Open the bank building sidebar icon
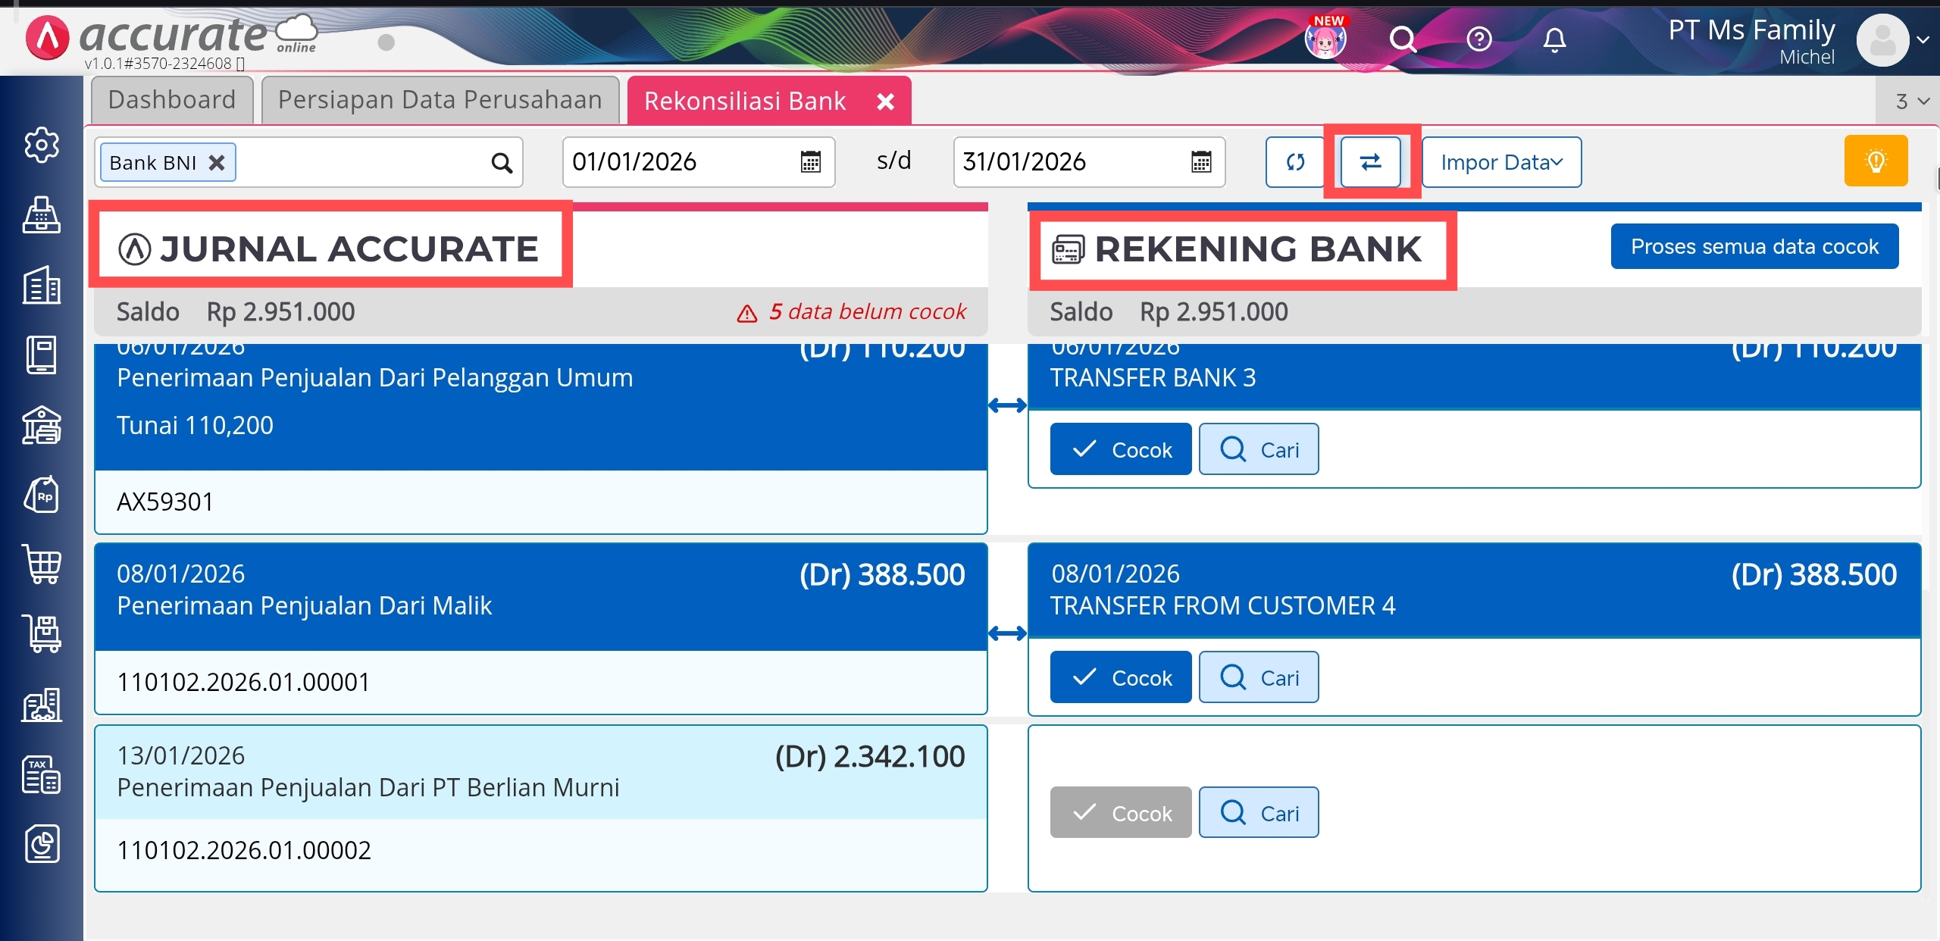The image size is (1940, 941). 42,425
